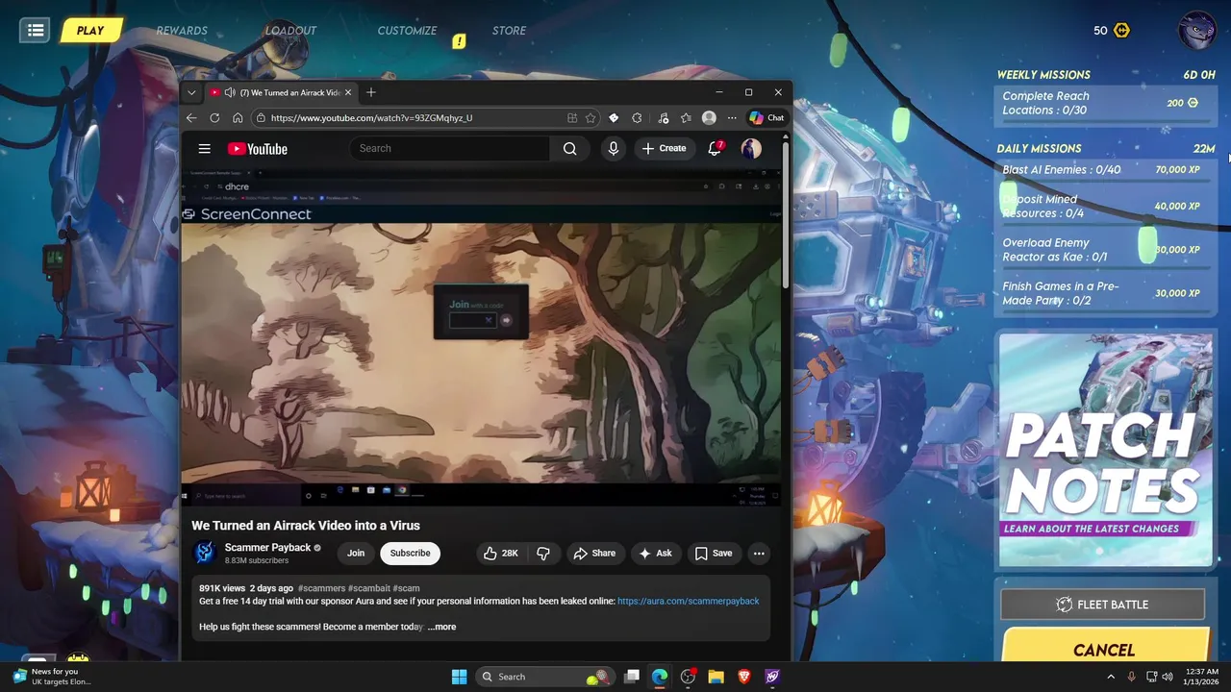Open the aura.com/scammerpayback link

(688, 601)
